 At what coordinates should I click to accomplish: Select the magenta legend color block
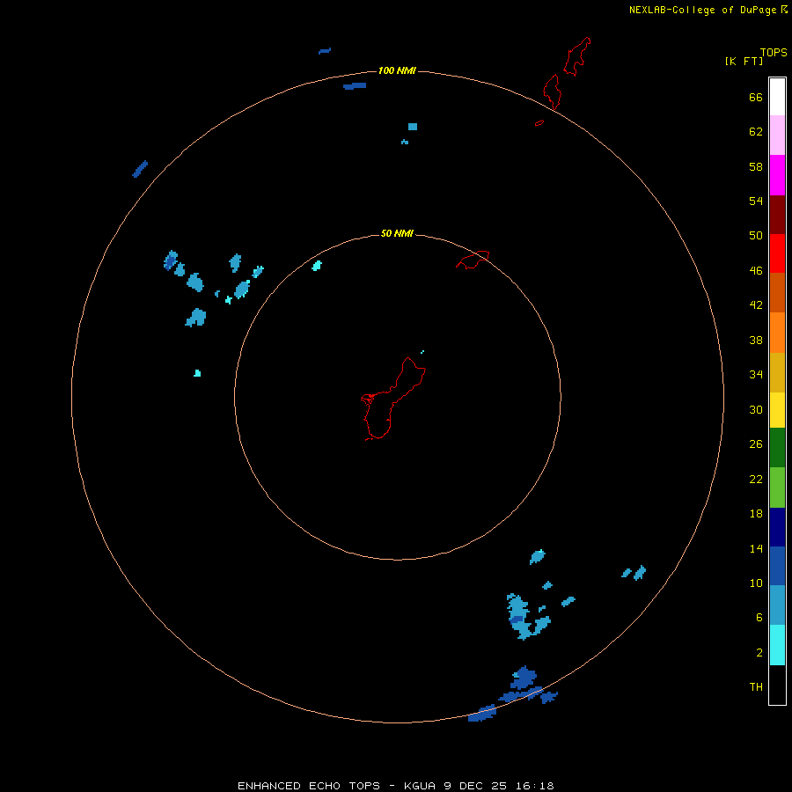tap(777, 175)
